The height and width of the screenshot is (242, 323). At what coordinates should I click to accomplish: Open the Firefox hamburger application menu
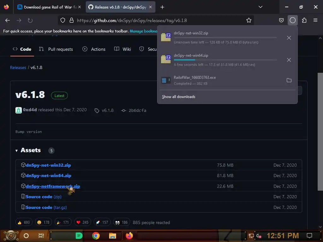pyautogui.click(x=315, y=20)
